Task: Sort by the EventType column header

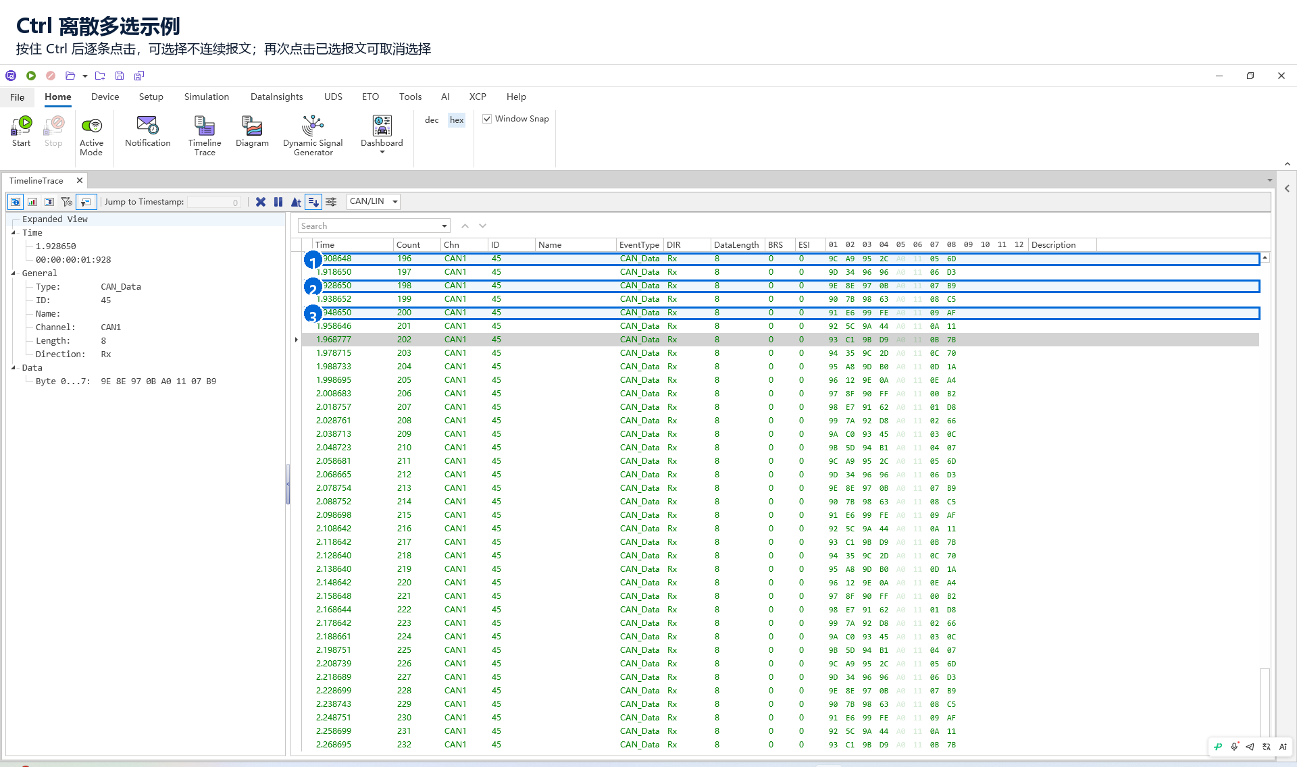Action: (x=640, y=245)
